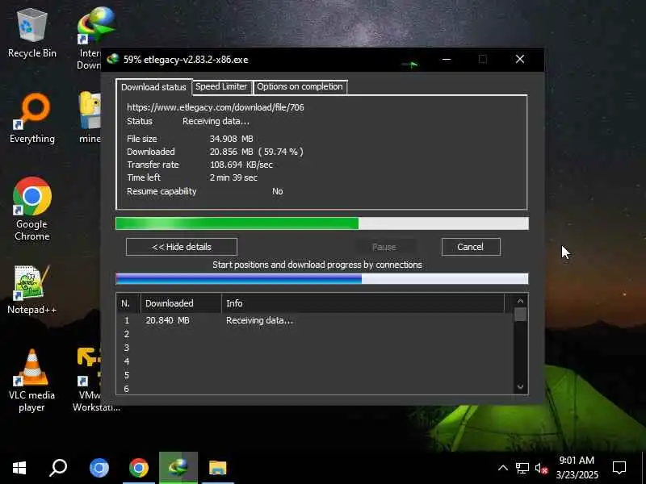Open the Speed Limiter tab
The width and height of the screenshot is (646, 484).
(x=221, y=86)
